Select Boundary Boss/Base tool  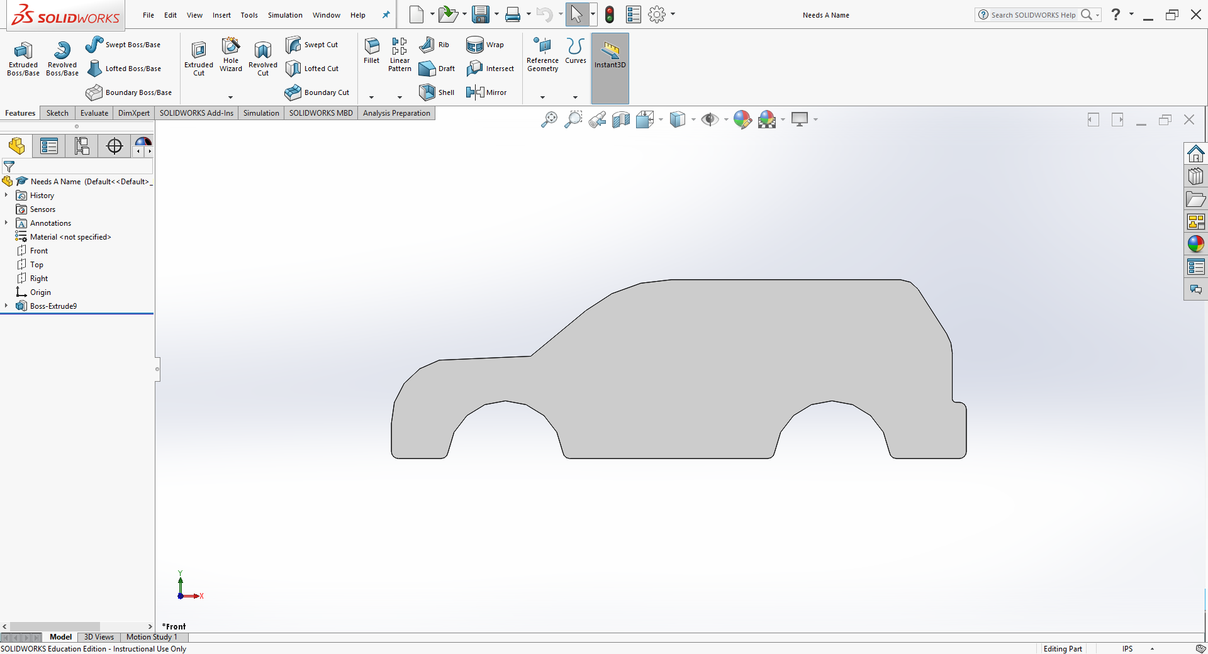pos(130,92)
